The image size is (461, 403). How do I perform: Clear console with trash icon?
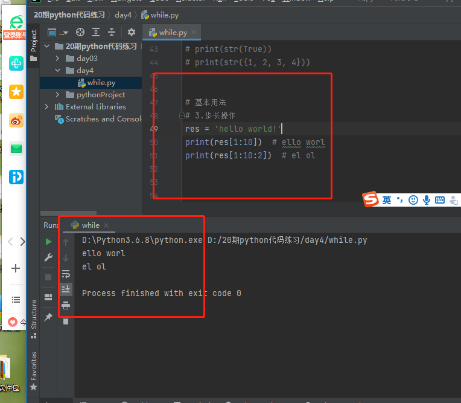point(66,321)
